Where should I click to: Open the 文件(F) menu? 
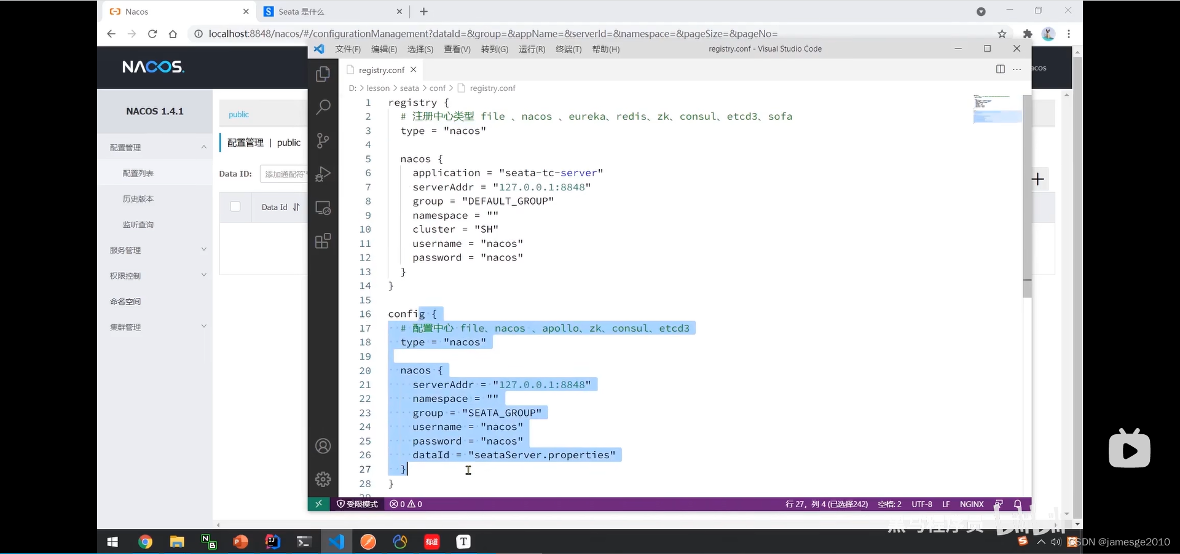(x=348, y=49)
